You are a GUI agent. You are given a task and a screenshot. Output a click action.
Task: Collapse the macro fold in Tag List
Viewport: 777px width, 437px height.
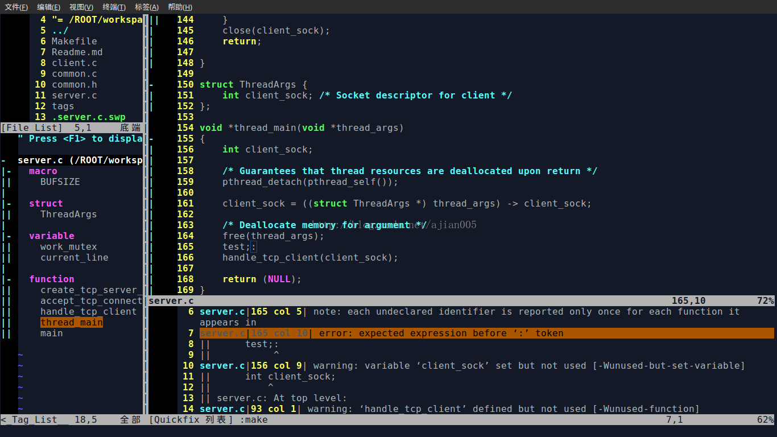pos(9,171)
